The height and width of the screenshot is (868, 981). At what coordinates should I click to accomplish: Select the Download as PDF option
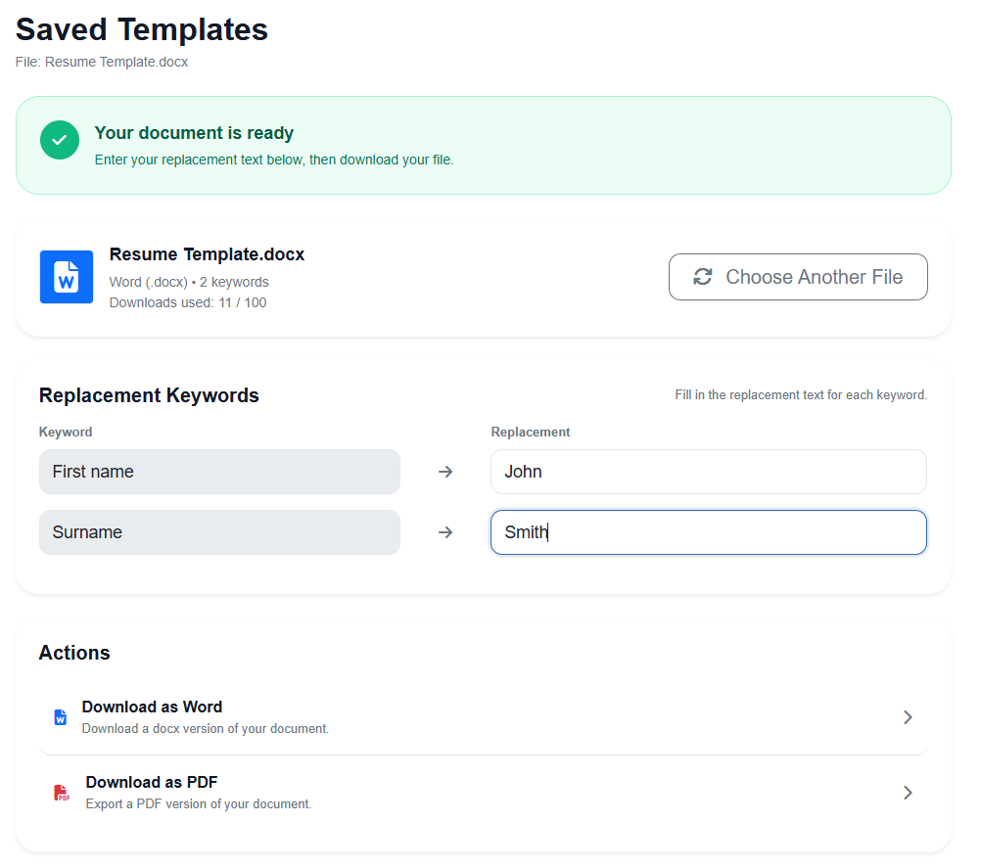pyautogui.click(x=152, y=782)
